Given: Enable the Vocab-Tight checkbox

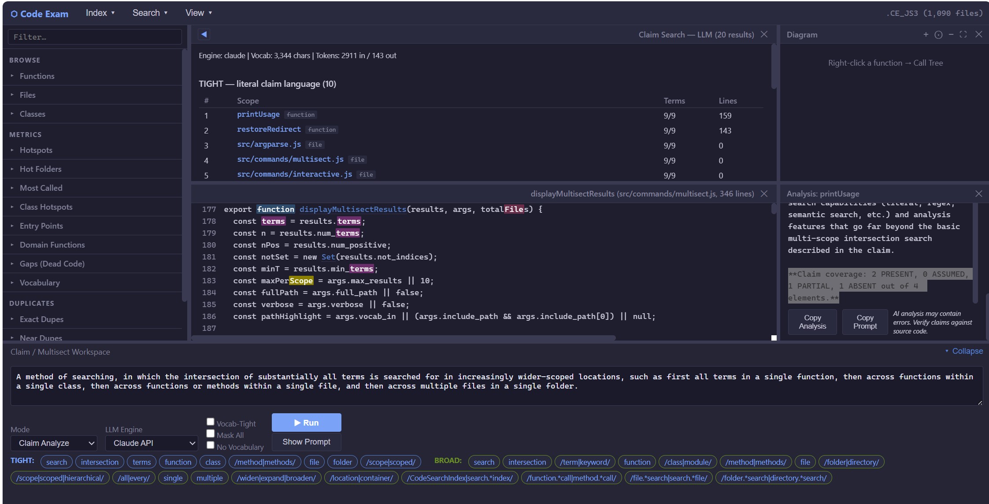Looking at the screenshot, I should click(x=211, y=422).
